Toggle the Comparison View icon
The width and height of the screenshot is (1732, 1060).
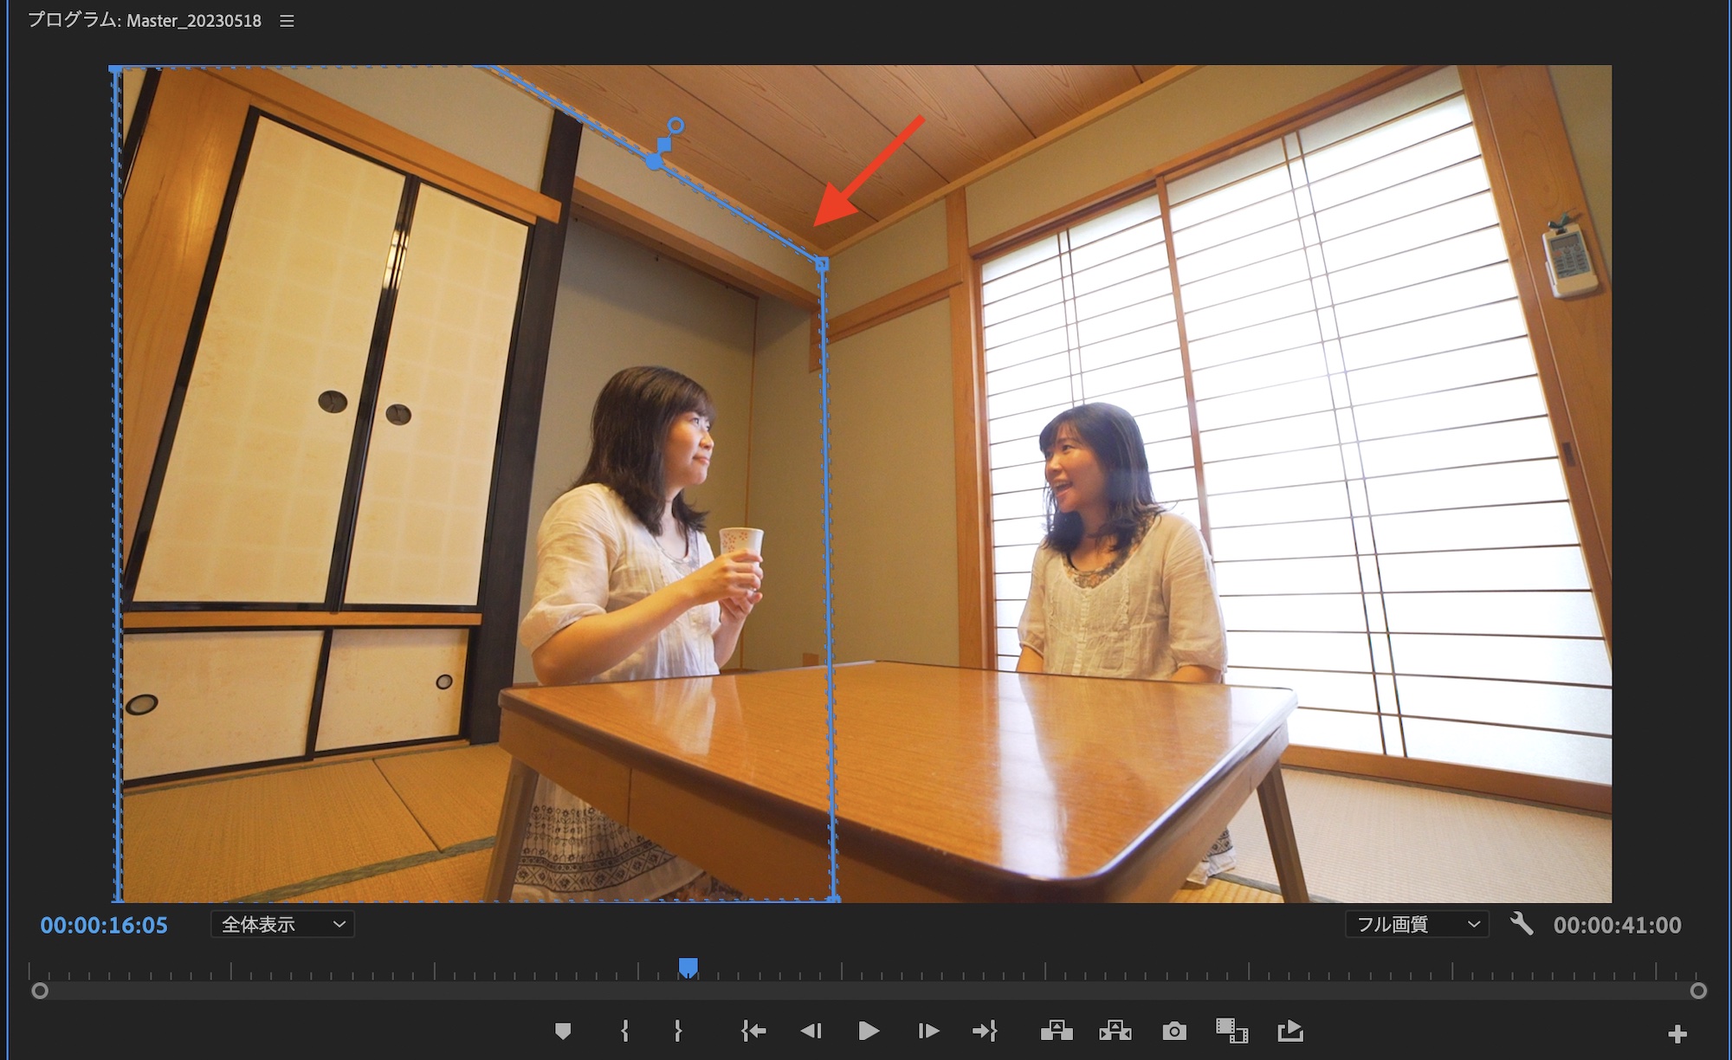click(1231, 1031)
